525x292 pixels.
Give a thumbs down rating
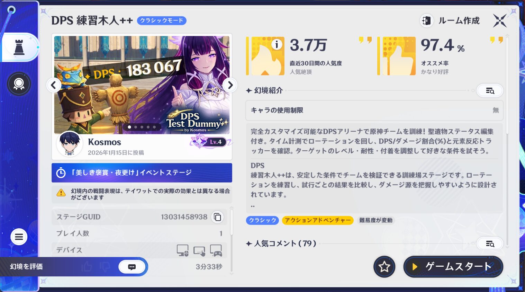105,267
